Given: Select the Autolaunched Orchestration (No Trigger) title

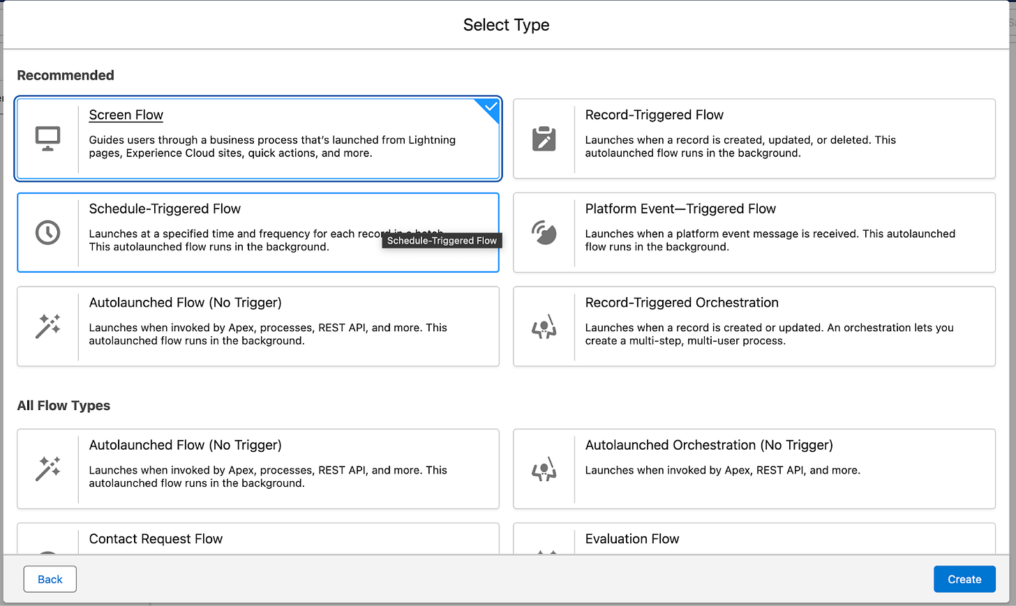Looking at the screenshot, I should pyautogui.click(x=709, y=445).
